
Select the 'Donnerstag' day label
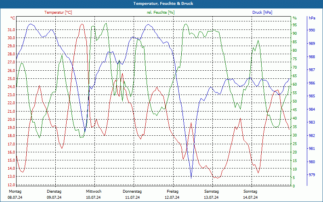[132, 191]
